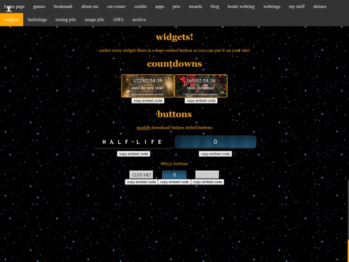349x262 pixels.
Task: Copy embed code under small blue counter
Action: pyautogui.click(x=174, y=182)
